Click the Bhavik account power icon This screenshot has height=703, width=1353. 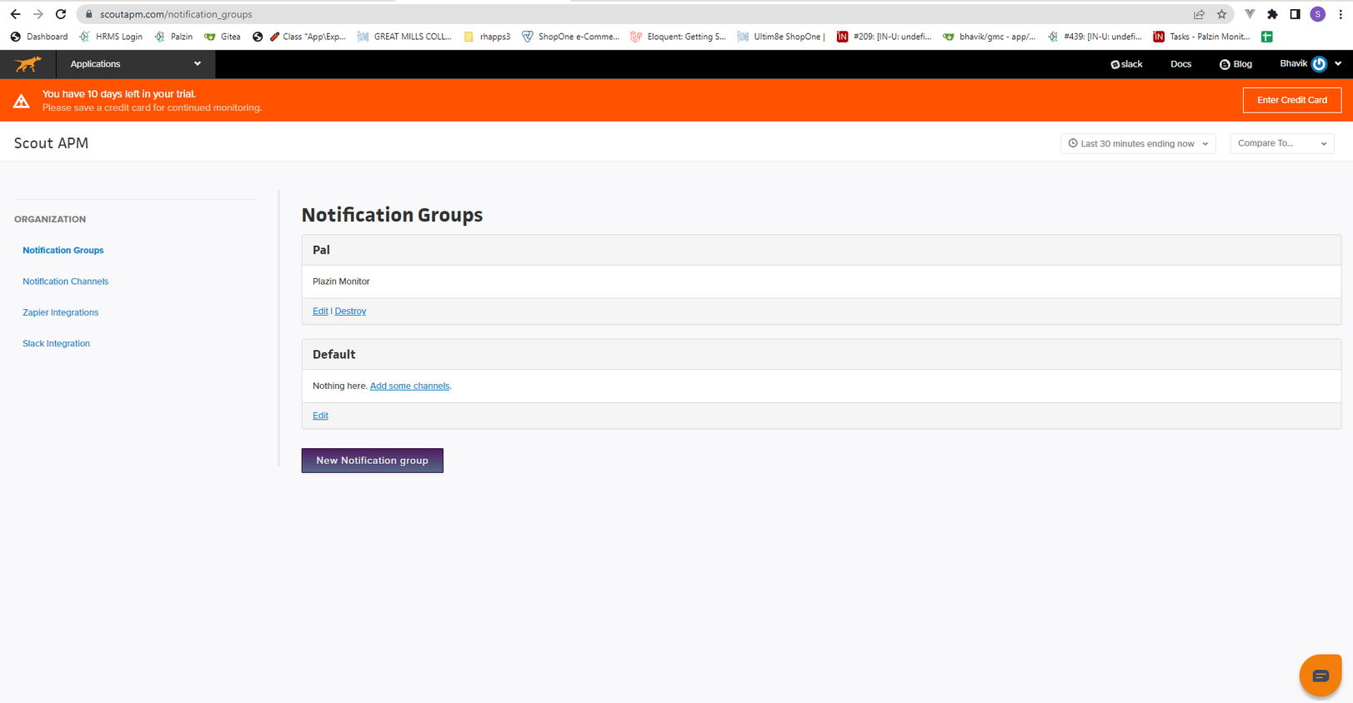[x=1319, y=64]
